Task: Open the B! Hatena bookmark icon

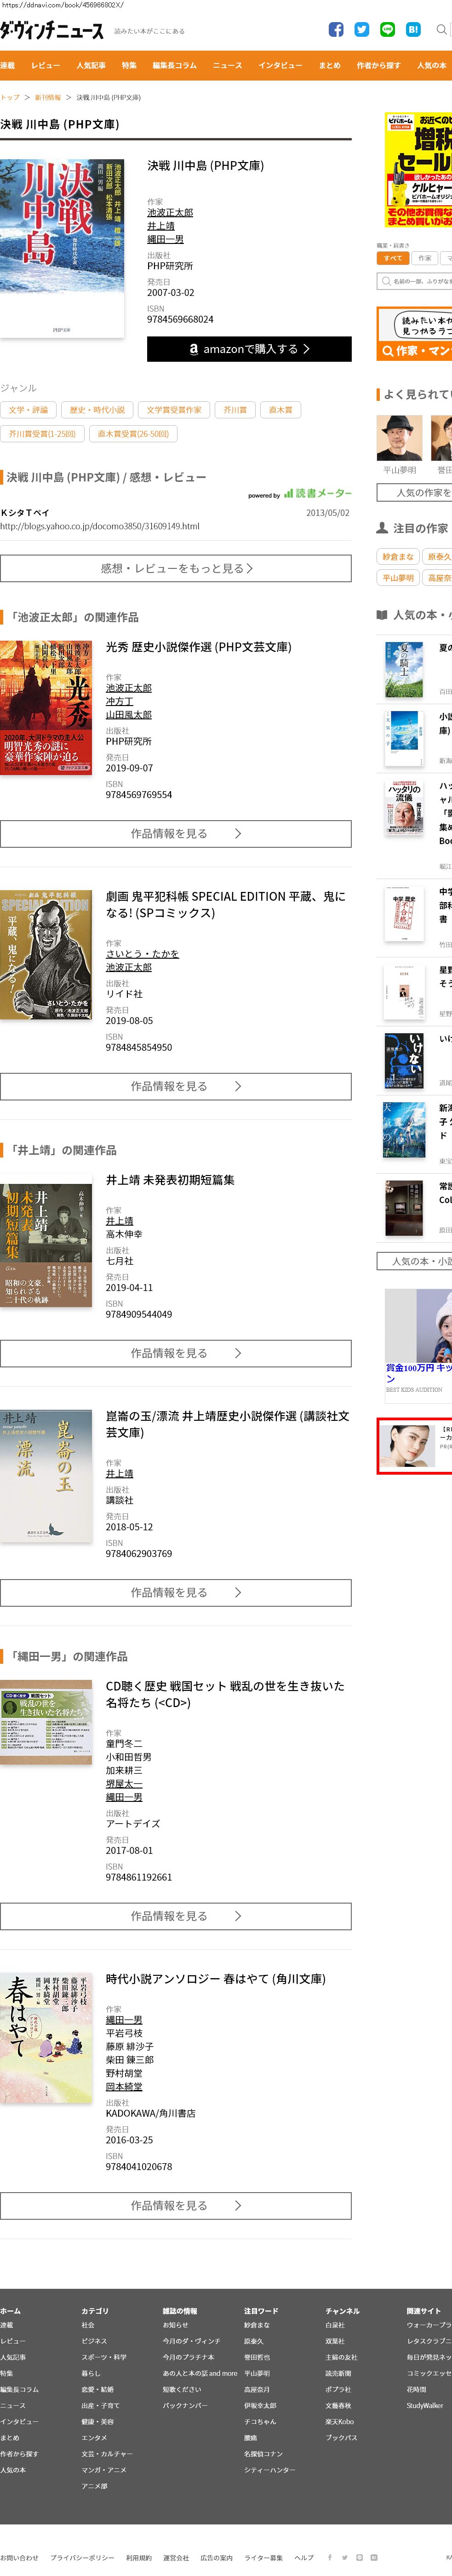Action: pyautogui.click(x=413, y=30)
